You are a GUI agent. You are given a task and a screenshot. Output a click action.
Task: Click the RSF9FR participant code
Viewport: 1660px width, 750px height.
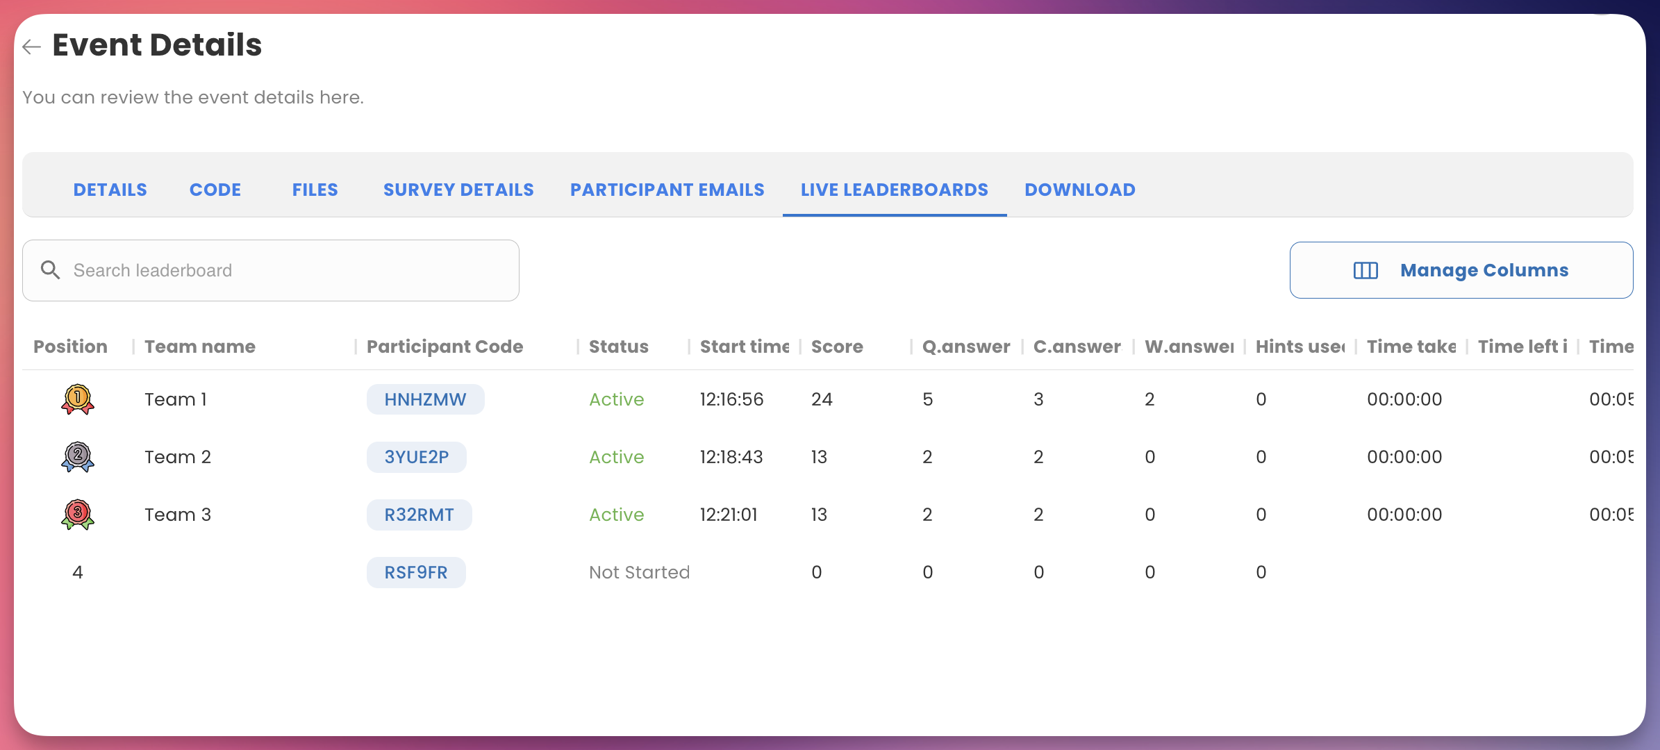[416, 572]
